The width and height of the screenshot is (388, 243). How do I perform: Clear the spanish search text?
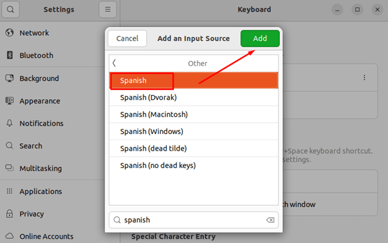pos(270,220)
